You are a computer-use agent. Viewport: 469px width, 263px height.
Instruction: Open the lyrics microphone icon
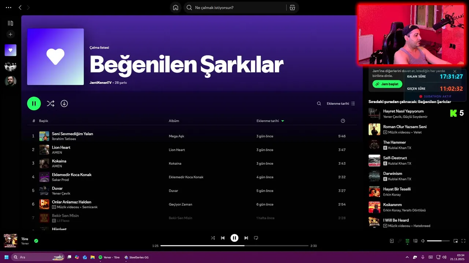click(400, 241)
